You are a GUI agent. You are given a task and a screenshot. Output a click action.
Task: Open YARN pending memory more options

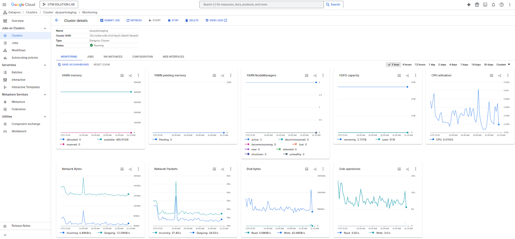pyautogui.click(x=231, y=75)
